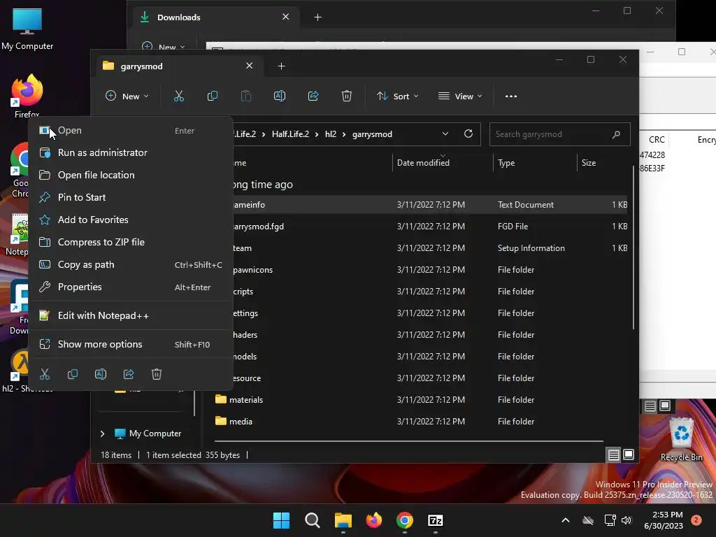Click the Delete trash icon in garrysmod toolbar

click(x=347, y=96)
